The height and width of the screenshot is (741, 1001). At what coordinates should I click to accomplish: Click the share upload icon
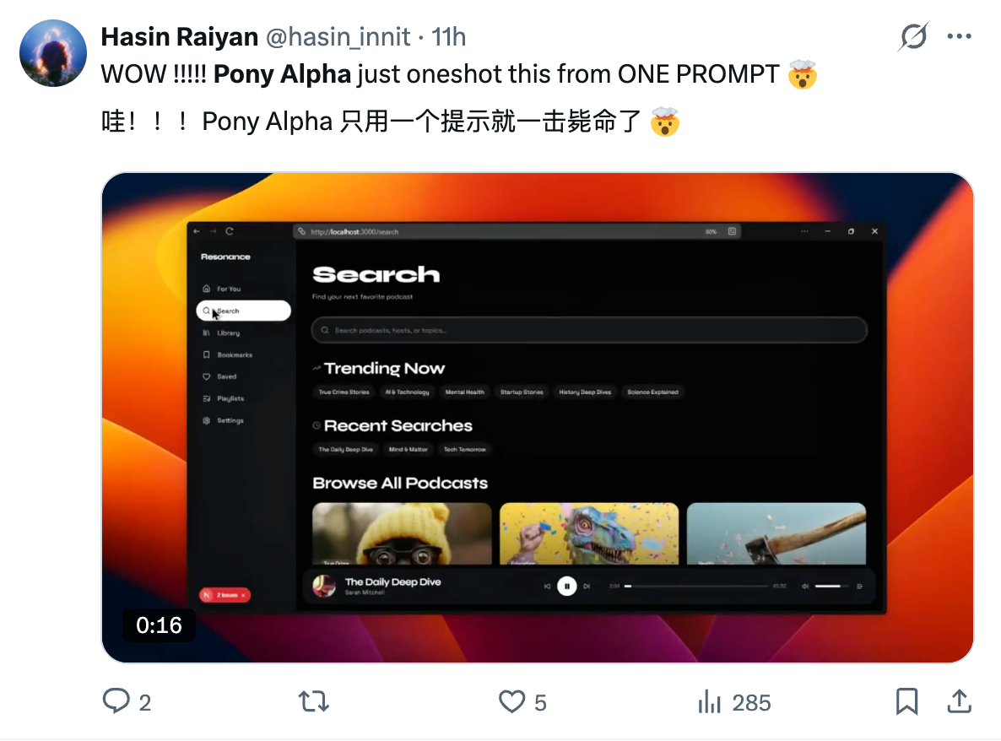point(959,700)
